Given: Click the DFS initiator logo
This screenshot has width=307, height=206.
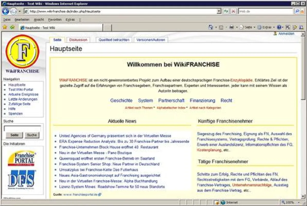Looking at the screenshot, I should point(22,180).
